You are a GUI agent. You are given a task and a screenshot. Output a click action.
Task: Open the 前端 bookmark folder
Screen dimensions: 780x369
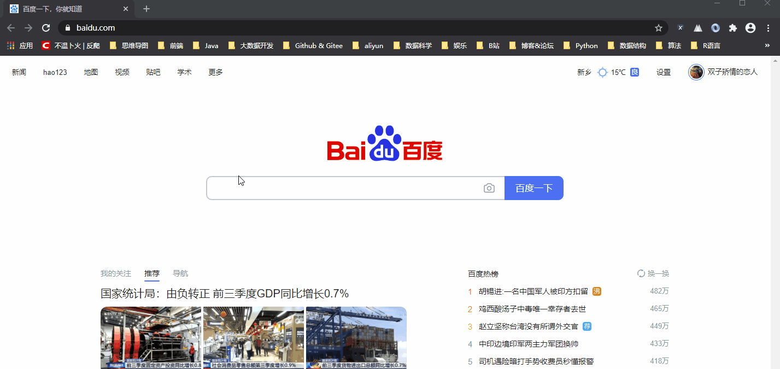pos(171,46)
